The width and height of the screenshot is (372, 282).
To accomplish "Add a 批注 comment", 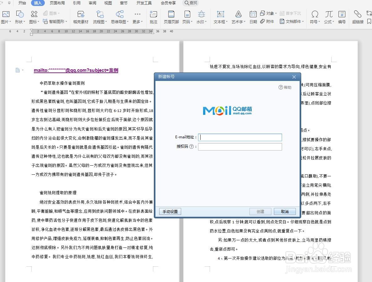I will point(154,17).
